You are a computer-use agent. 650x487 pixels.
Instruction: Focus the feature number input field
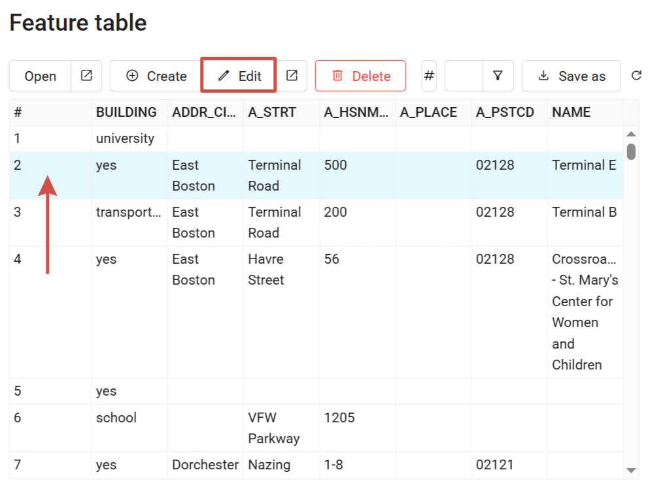pos(464,76)
